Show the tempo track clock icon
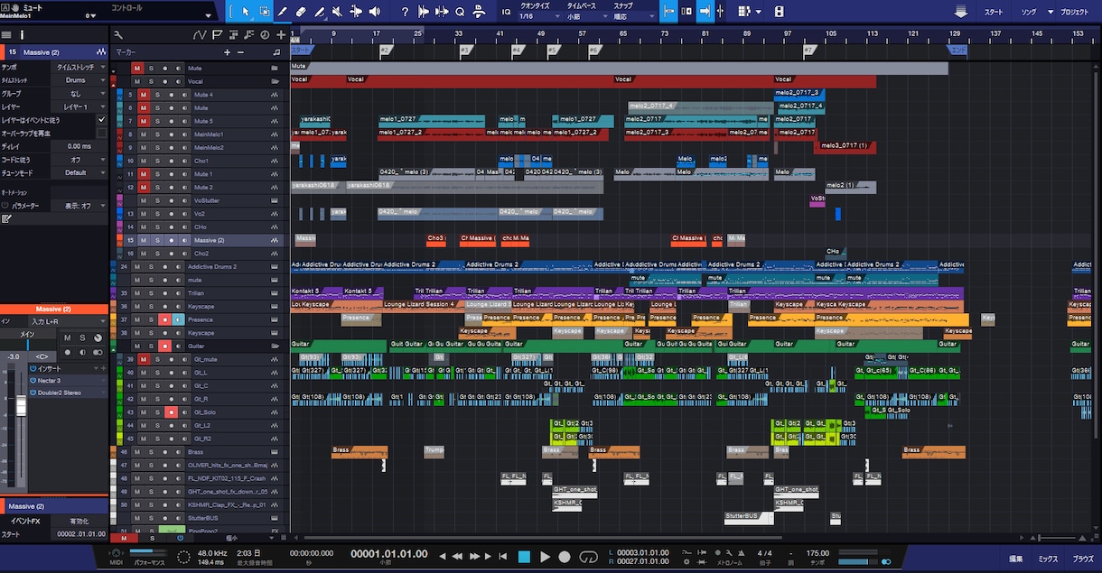Viewport: 1102px width, 573px height. [265, 34]
